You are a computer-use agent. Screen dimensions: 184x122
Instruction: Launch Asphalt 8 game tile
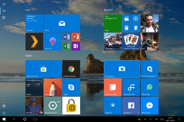pos(113,42)
